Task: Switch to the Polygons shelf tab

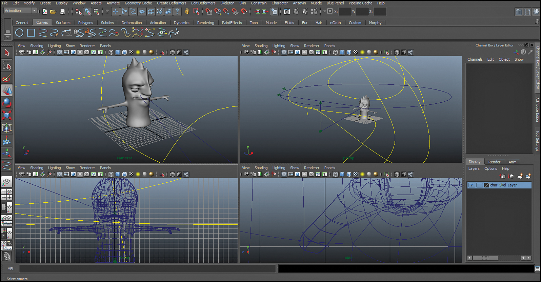Action: (85, 23)
